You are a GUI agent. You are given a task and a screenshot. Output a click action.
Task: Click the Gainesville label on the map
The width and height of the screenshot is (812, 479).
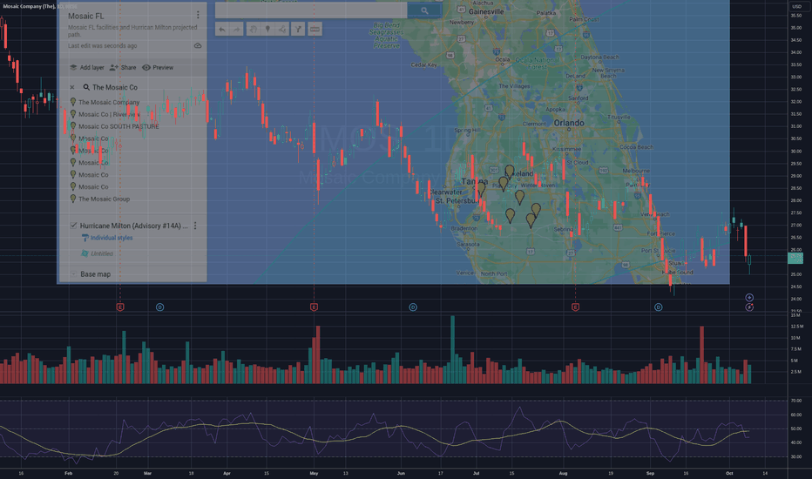tap(486, 11)
